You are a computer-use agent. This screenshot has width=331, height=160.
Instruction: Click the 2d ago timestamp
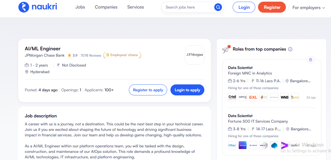click(311, 97)
